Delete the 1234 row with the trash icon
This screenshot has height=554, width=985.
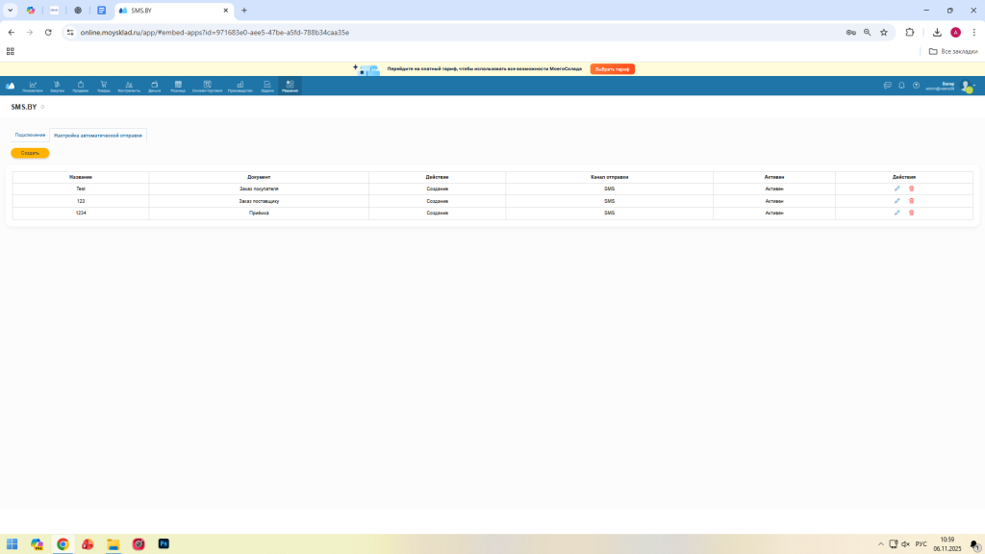point(912,213)
